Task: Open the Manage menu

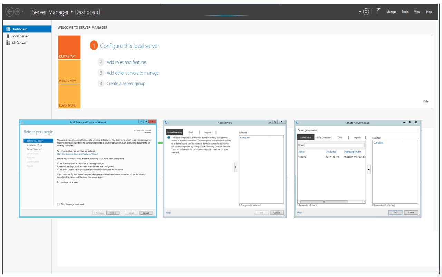Action: pyautogui.click(x=391, y=12)
